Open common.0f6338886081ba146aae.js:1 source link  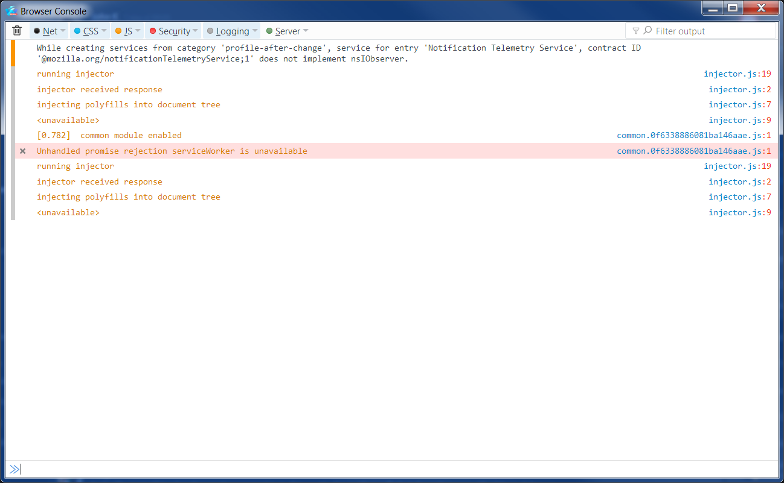coord(693,135)
